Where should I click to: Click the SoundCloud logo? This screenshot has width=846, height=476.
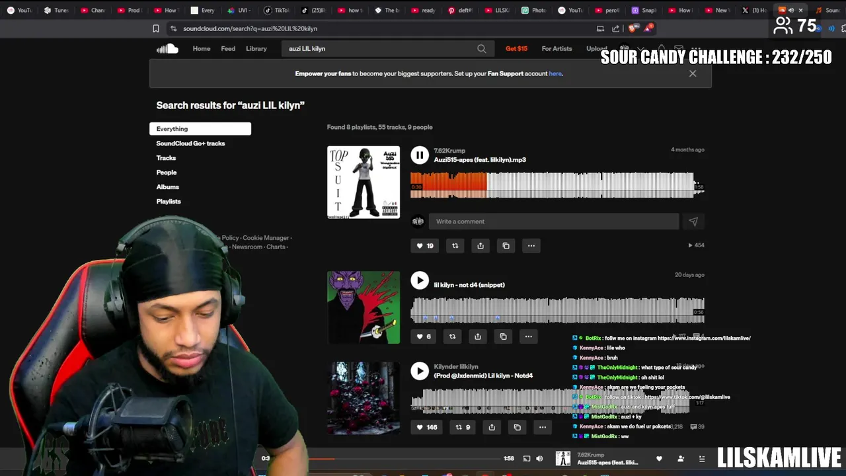(x=167, y=48)
